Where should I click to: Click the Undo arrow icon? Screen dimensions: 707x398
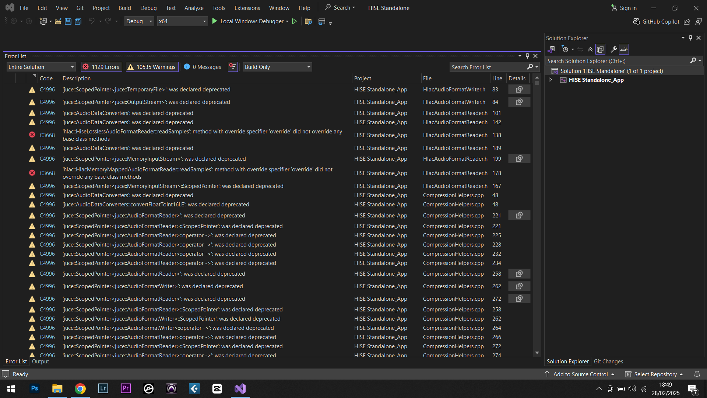point(92,21)
